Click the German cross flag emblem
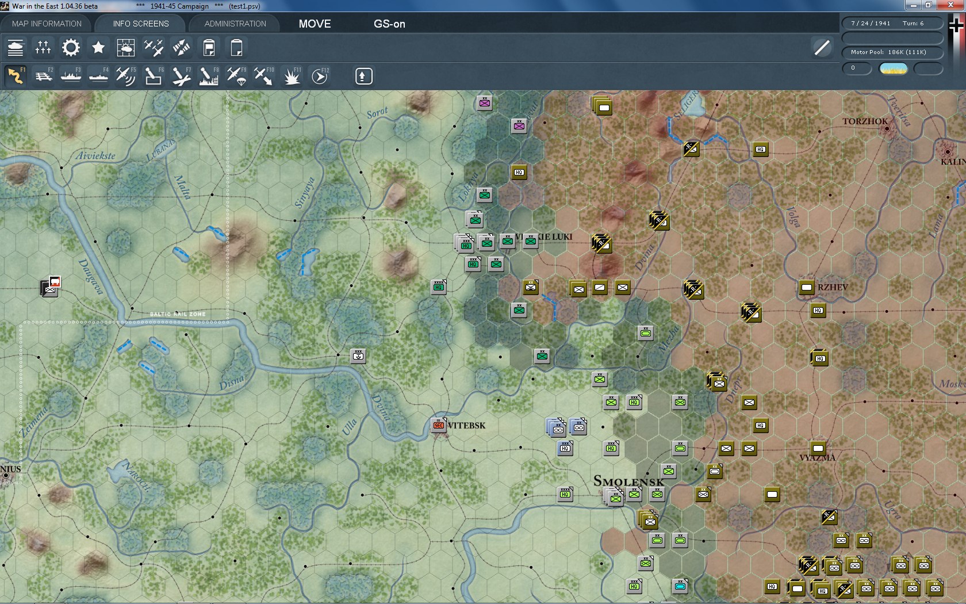 click(956, 25)
